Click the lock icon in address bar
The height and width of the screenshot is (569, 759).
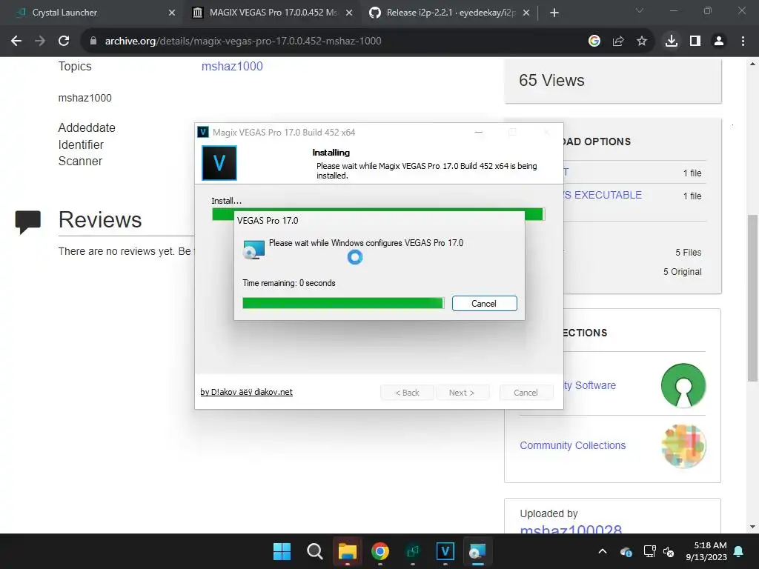point(93,41)
